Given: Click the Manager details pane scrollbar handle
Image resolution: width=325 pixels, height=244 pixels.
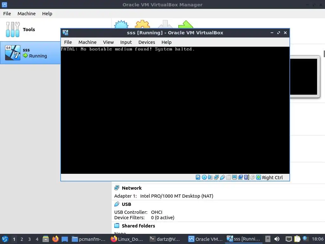Looking at the screenshot, I should pyautogui.click(x=324, y=53).
